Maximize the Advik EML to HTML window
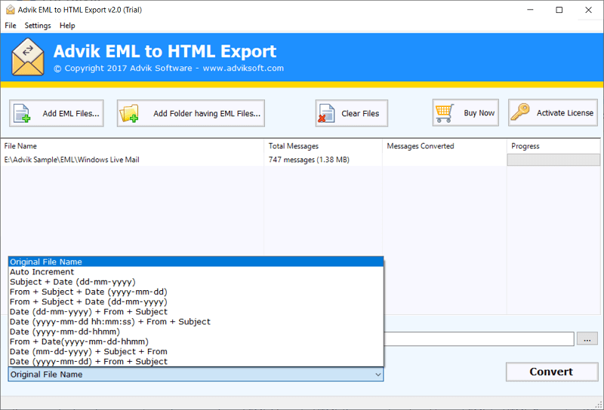The height and width of the screenshot is (410, 604). tap(559, 10)
